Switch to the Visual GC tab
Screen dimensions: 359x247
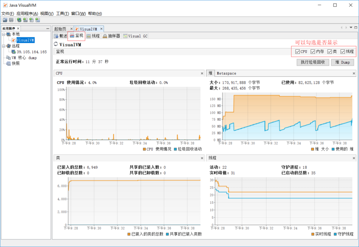tap(136, 36)
